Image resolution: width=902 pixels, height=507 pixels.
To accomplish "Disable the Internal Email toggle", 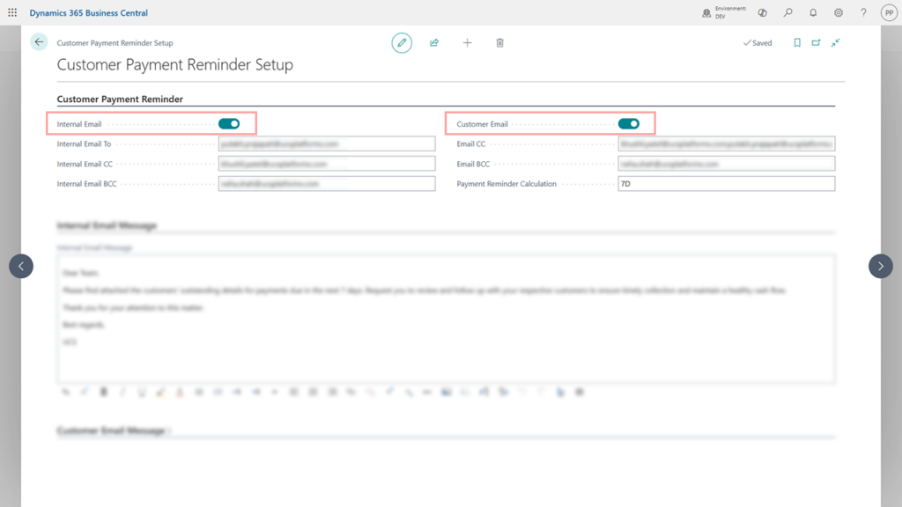I will pos(230,123).
